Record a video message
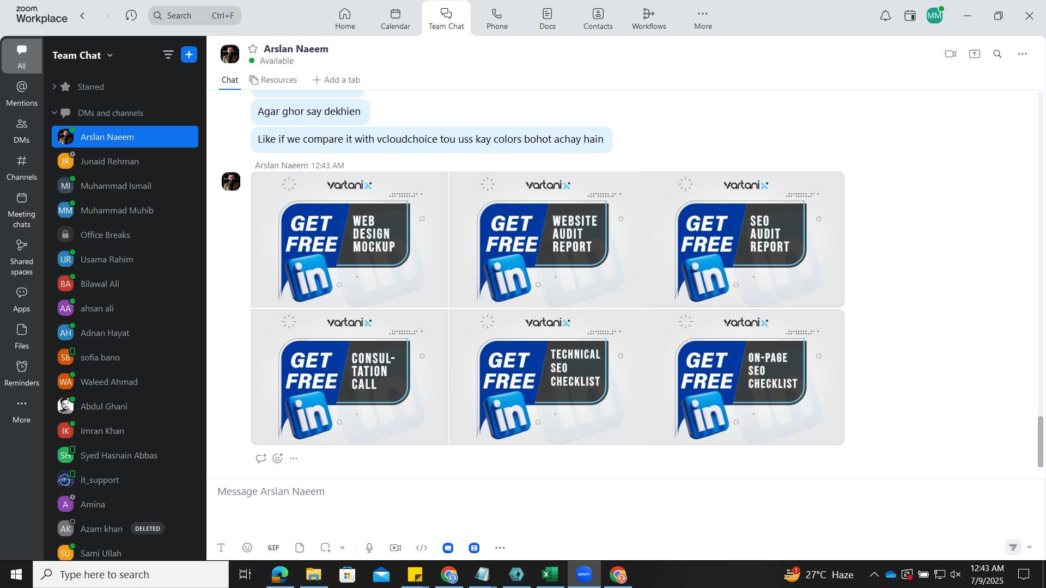Screen dimensions: 1046x588 coord(396,548)
